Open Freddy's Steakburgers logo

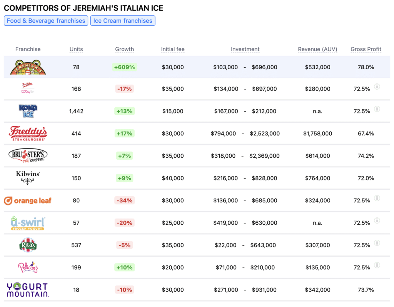tap(28, 133)
